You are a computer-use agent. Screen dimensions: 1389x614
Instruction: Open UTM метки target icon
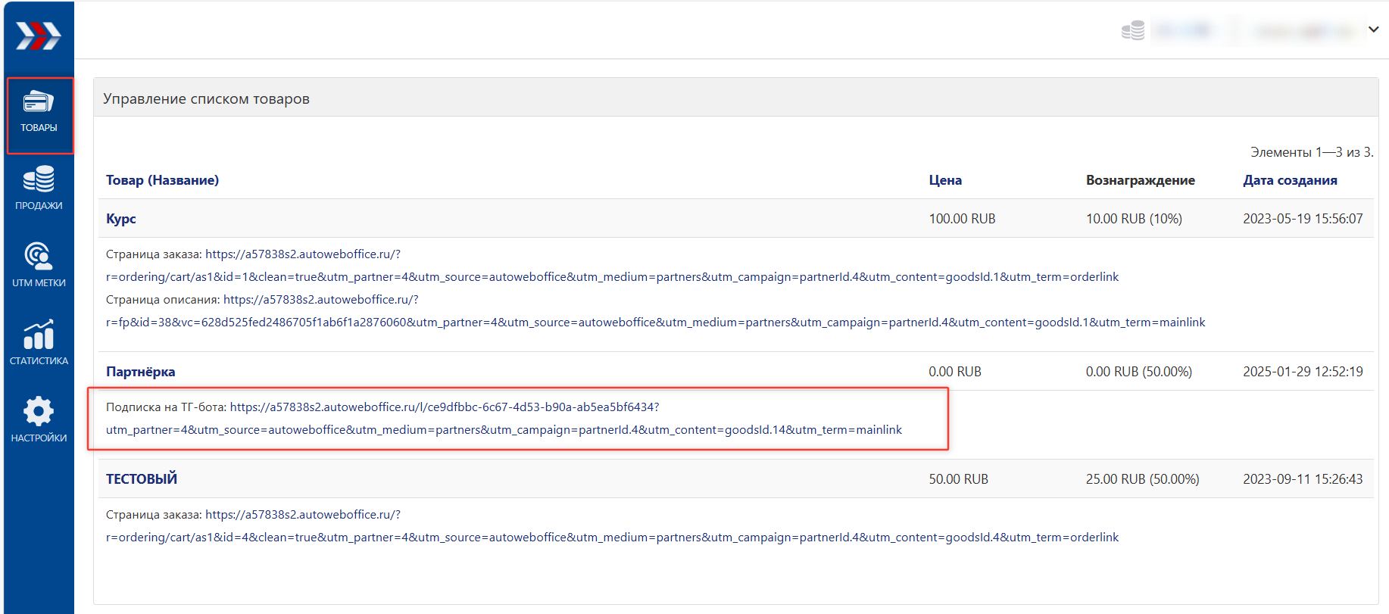pyautogui.click(x=39, y=257)
